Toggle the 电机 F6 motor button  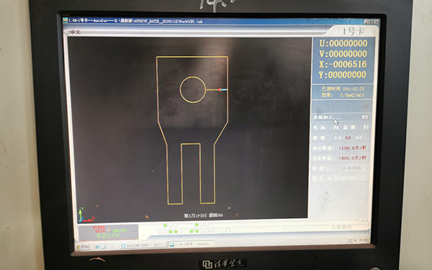tap(325, 127)
